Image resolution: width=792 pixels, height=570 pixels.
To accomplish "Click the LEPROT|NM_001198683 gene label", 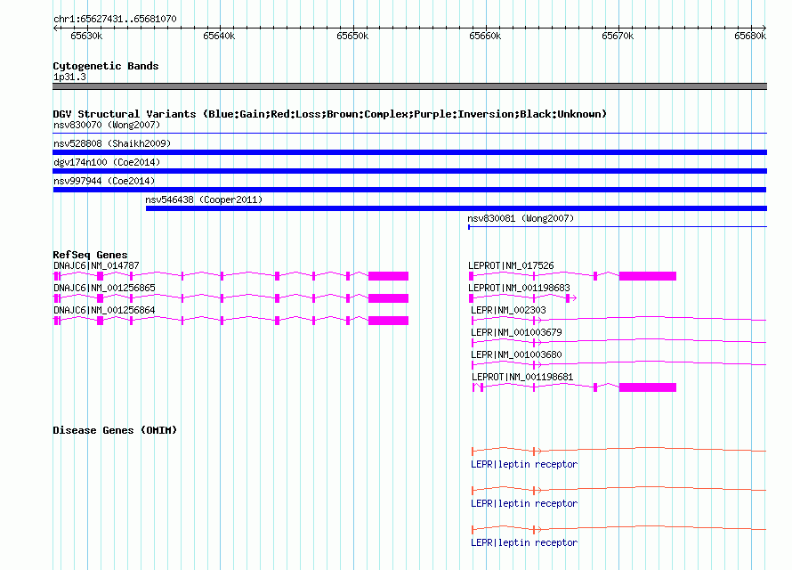I will click(x=519, y=288).
